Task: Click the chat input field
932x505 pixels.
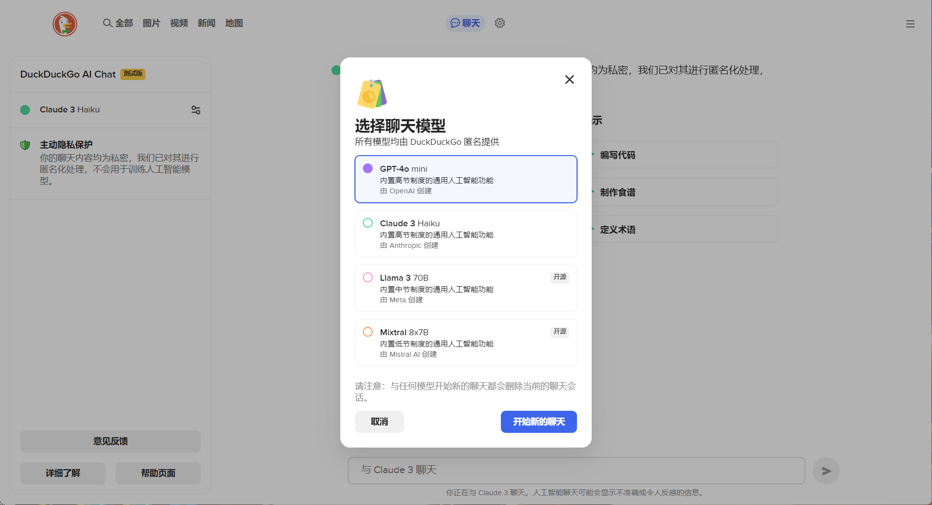Action: point(576,471)
